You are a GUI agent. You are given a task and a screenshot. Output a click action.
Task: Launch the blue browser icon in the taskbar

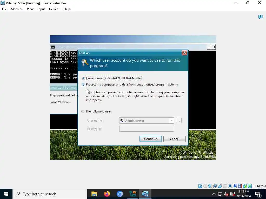pyautogui.click(x=119, y=194)
